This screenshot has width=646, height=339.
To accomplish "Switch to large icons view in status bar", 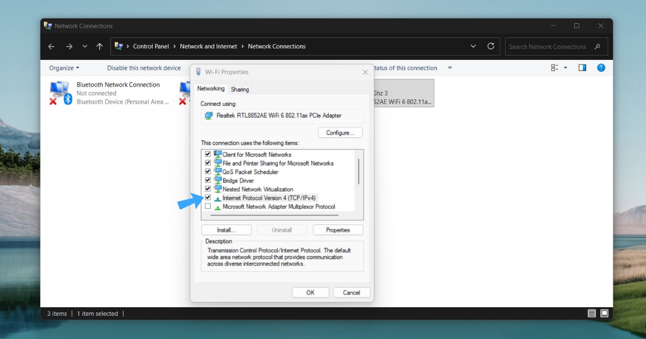I will 605,313.
